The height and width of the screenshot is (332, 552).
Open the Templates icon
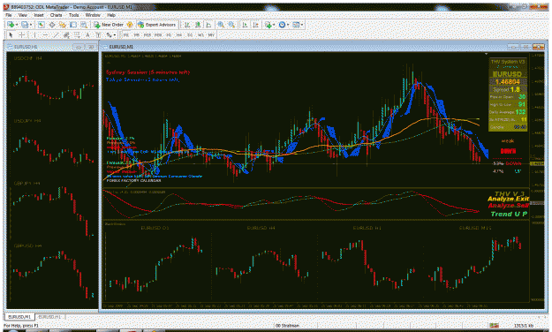pos(296,25)
